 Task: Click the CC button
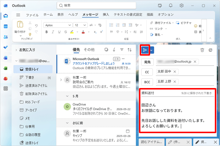tap(147, 72)
